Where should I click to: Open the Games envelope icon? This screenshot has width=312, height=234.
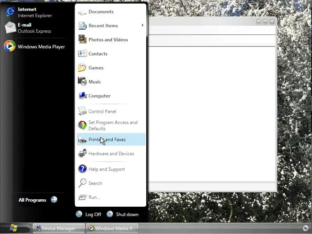tap(82, 67)
